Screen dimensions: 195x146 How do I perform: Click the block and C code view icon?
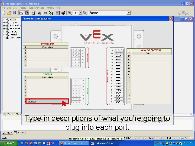pyautogui.click(x=21, y=13)
